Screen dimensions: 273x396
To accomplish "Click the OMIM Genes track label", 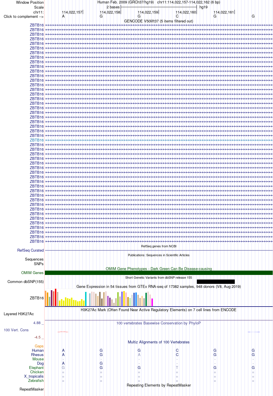I will click(32, 273).
